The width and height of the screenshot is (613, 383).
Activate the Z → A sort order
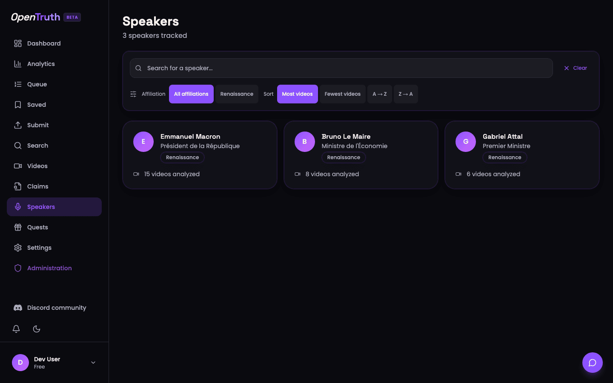point(406,94)
